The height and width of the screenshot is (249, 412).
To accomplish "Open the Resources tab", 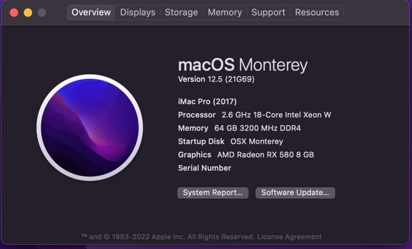I will tap(317, 12).
